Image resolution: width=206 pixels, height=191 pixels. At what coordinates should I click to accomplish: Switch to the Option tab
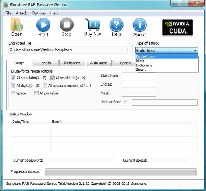(124, 63)
